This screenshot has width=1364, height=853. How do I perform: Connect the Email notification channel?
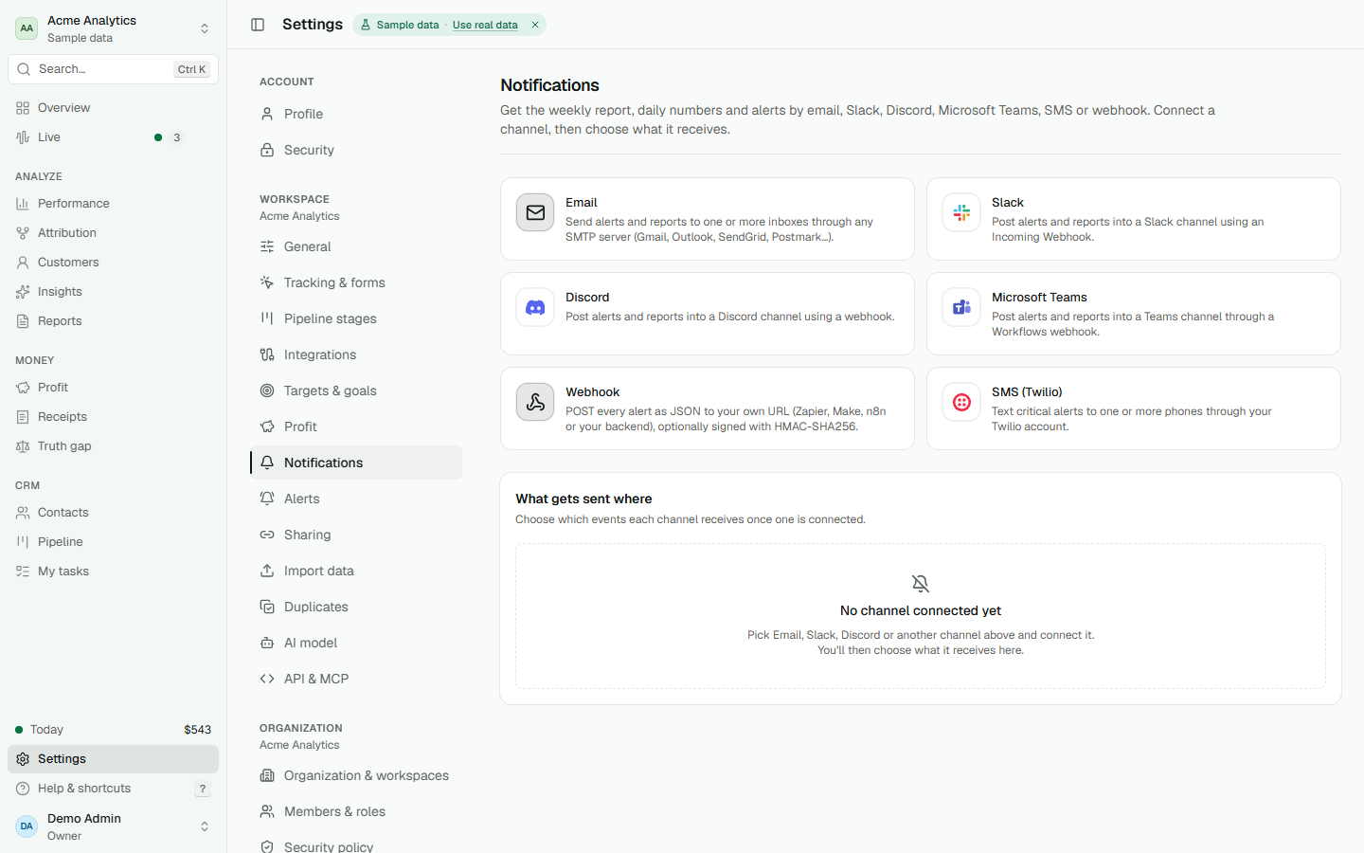(x=708, y=219)
